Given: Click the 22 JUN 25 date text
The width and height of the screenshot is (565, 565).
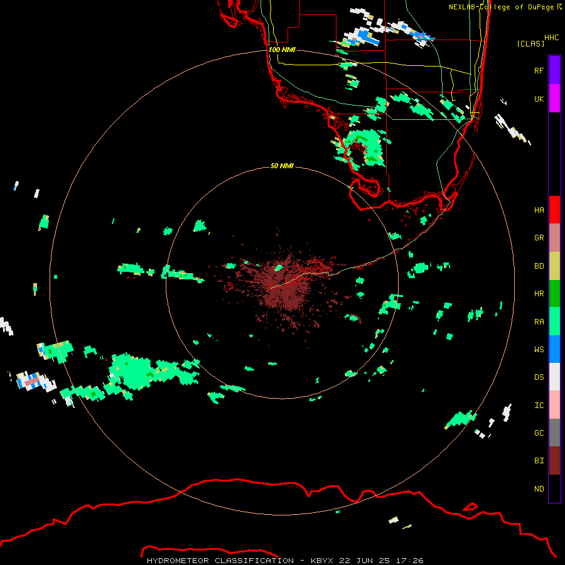Looking at the screenshot, I should pyautogui.click(x=365, y=561).
